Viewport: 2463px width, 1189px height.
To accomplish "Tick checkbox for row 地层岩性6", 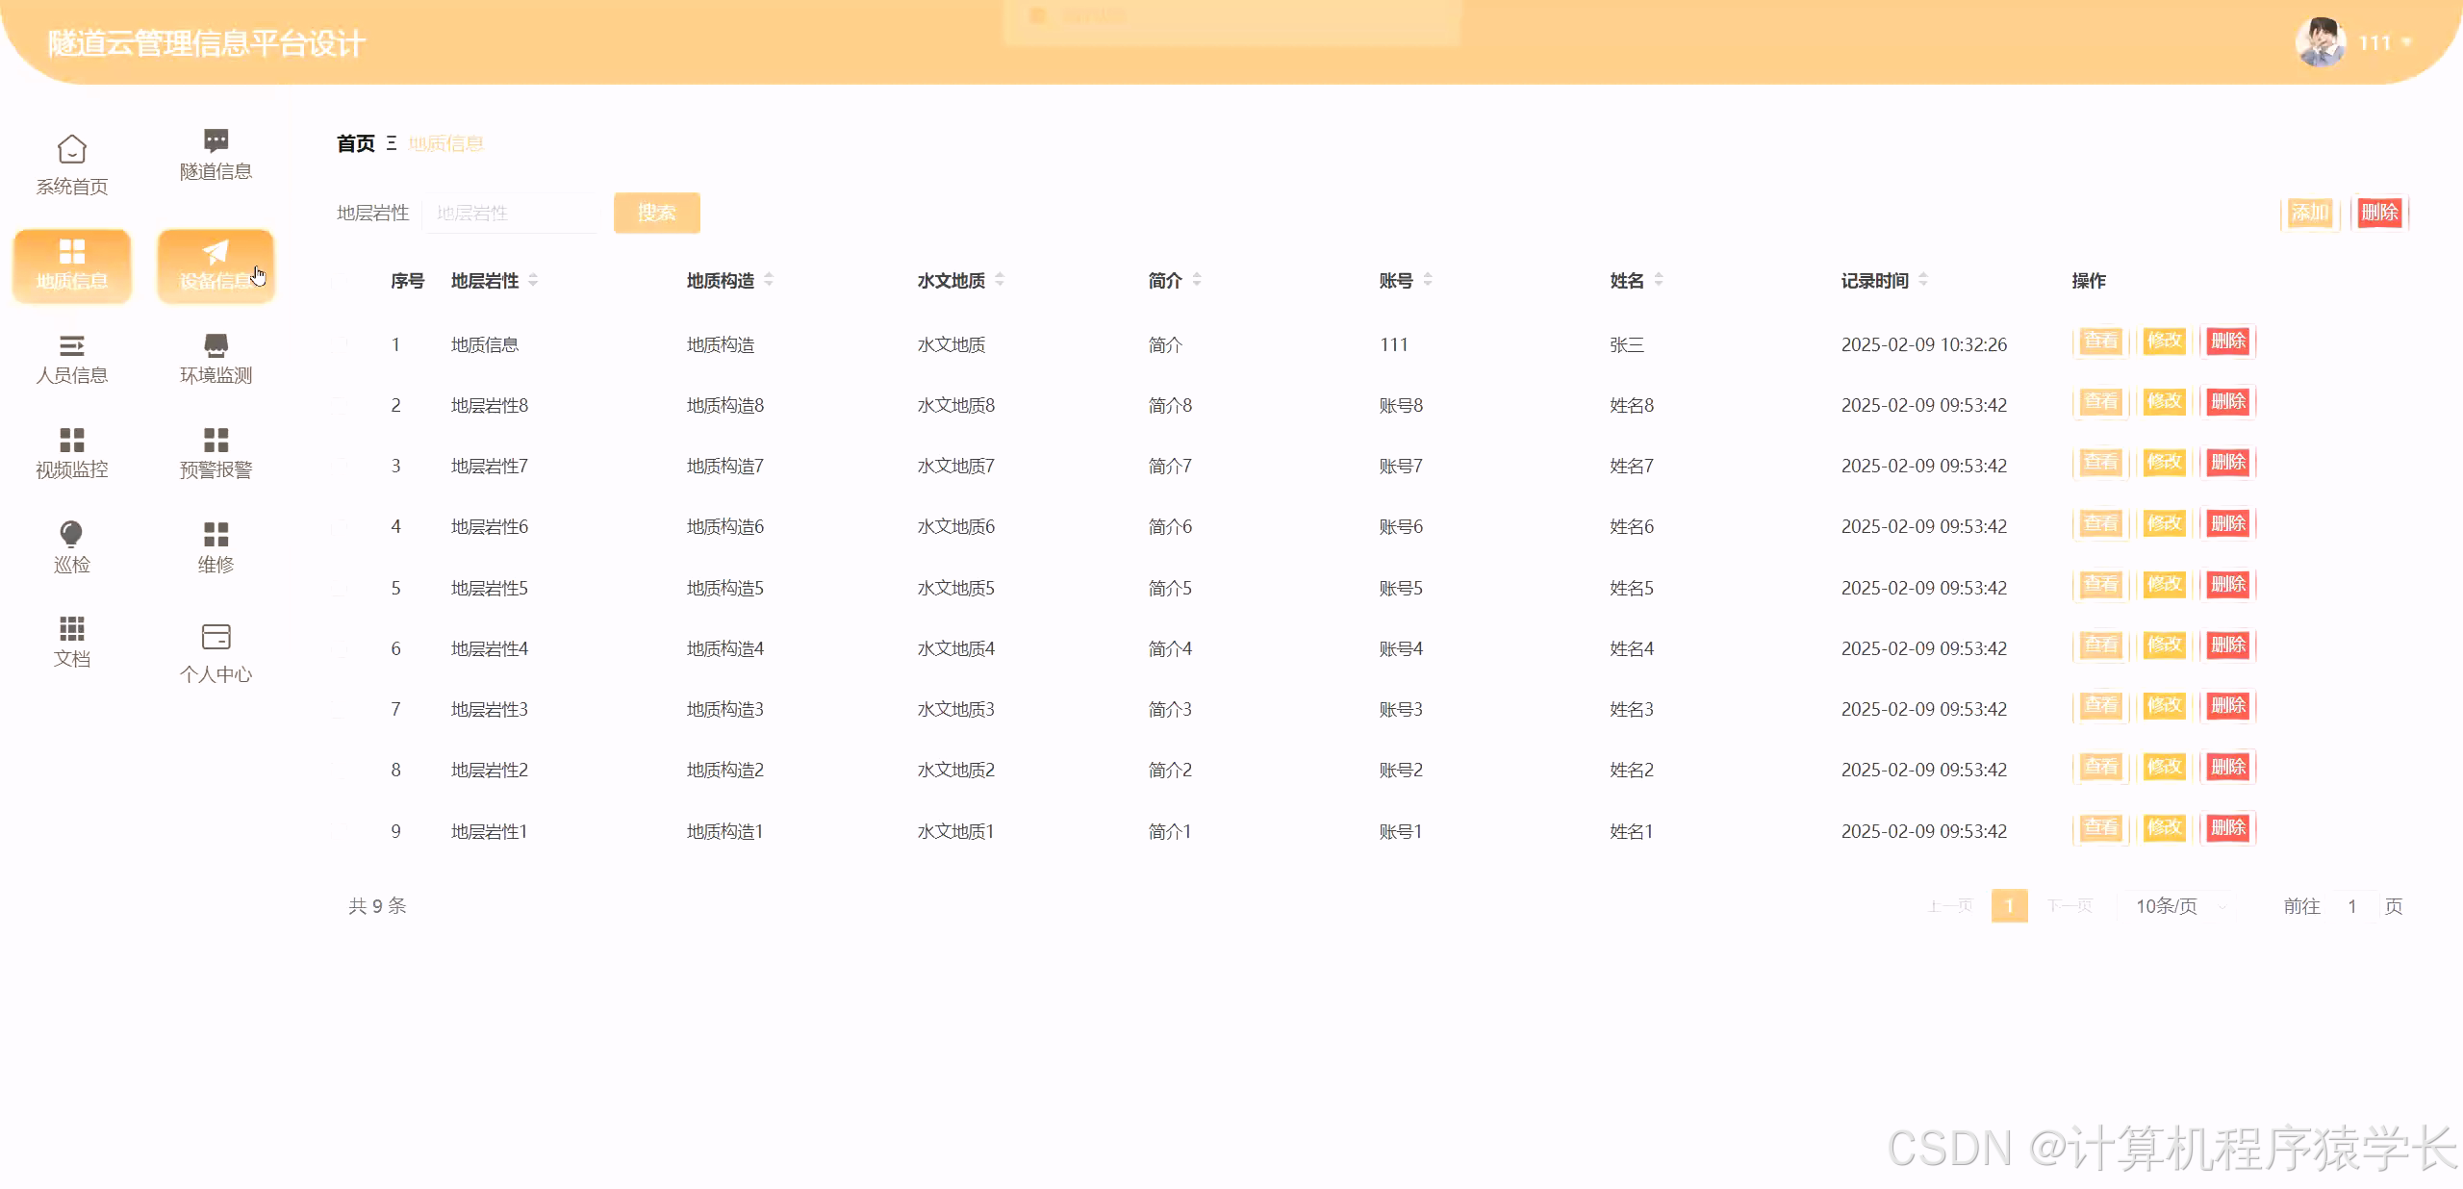I will coord(340,526).
